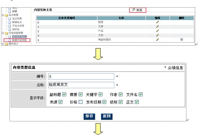
Task: Click the edit pencil for 产品 row
Action: [x=157, y=31]
